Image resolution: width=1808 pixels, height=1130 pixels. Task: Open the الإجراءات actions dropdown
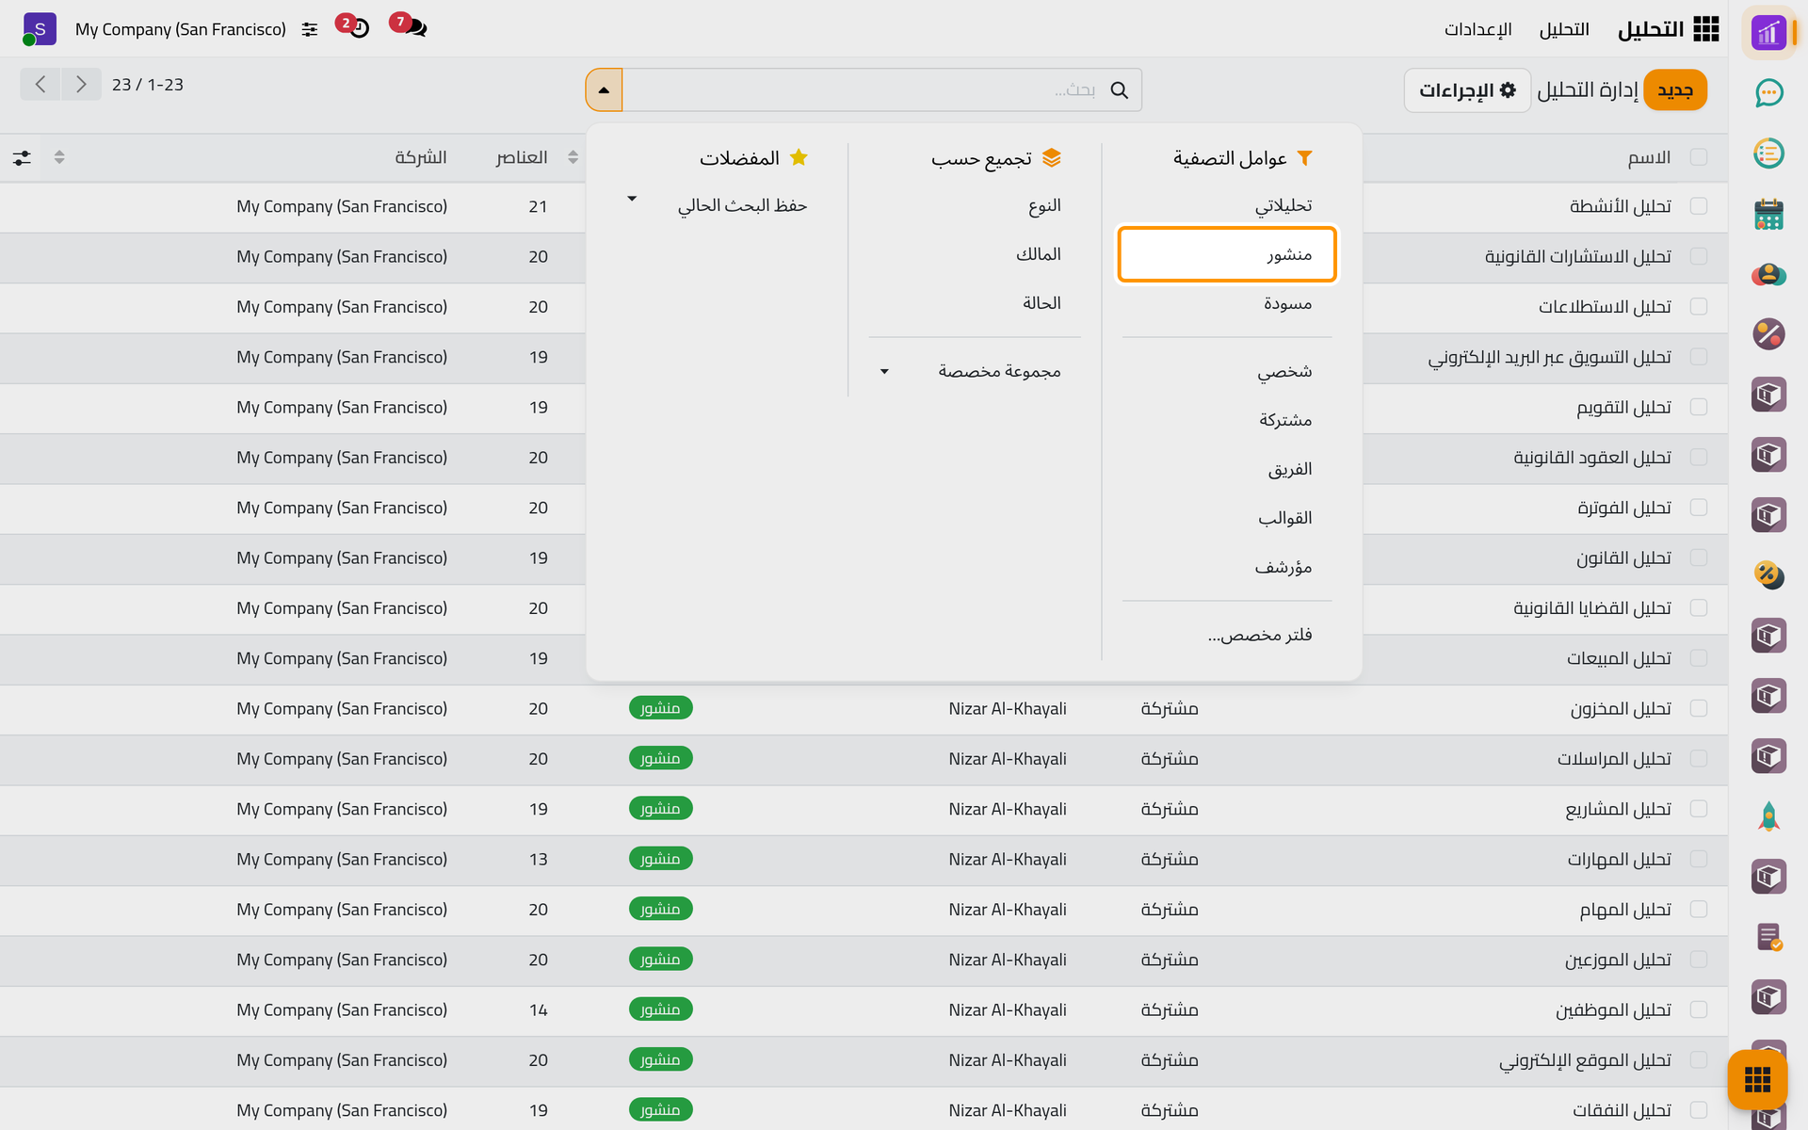point(1467,90)
